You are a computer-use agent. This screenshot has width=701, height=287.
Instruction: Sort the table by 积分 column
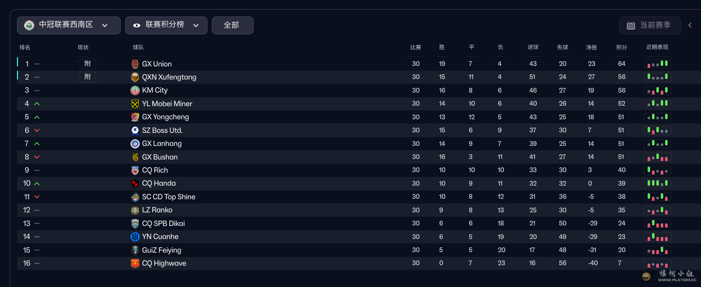tap(621, 48)
